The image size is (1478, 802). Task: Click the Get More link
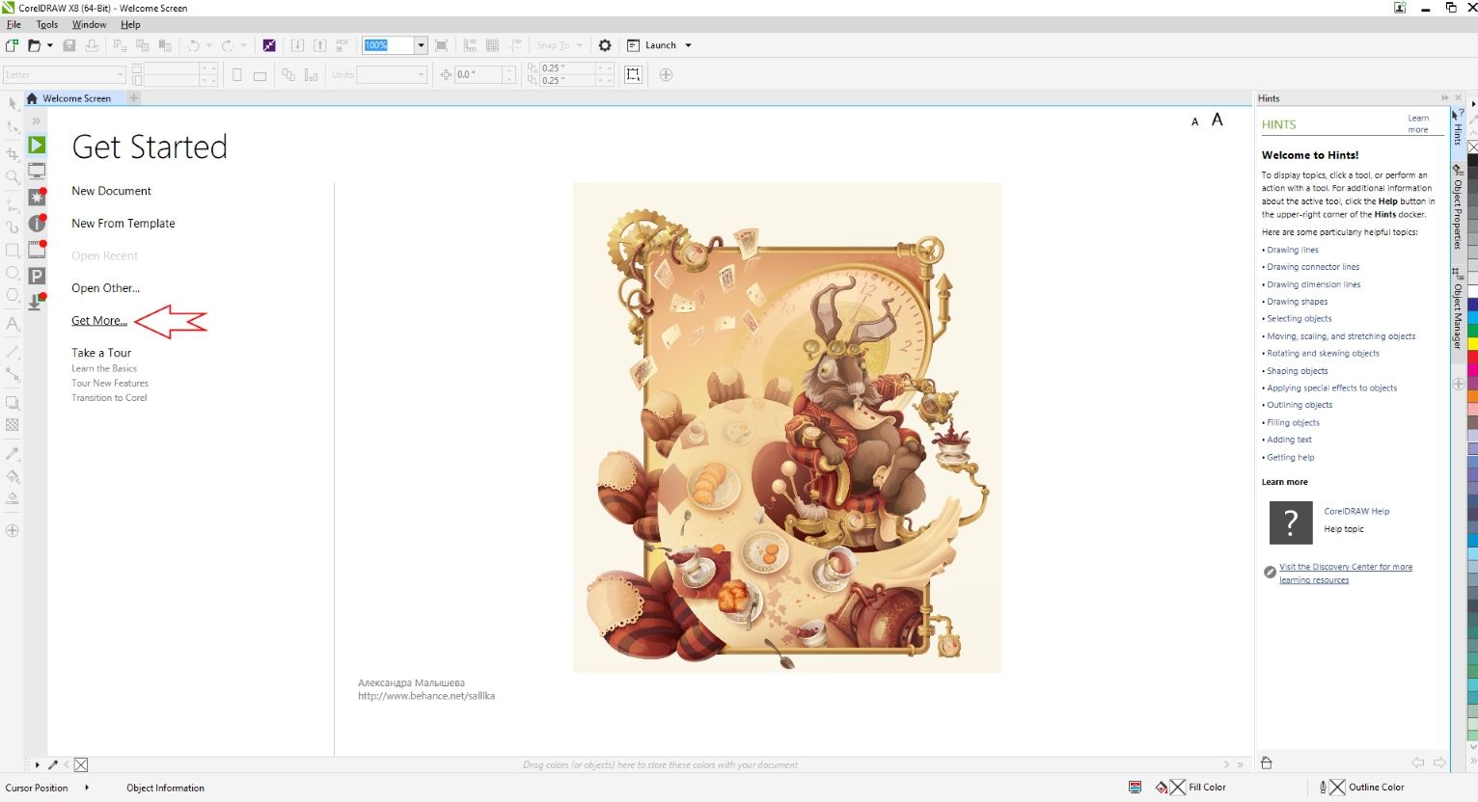coord(98,320)
